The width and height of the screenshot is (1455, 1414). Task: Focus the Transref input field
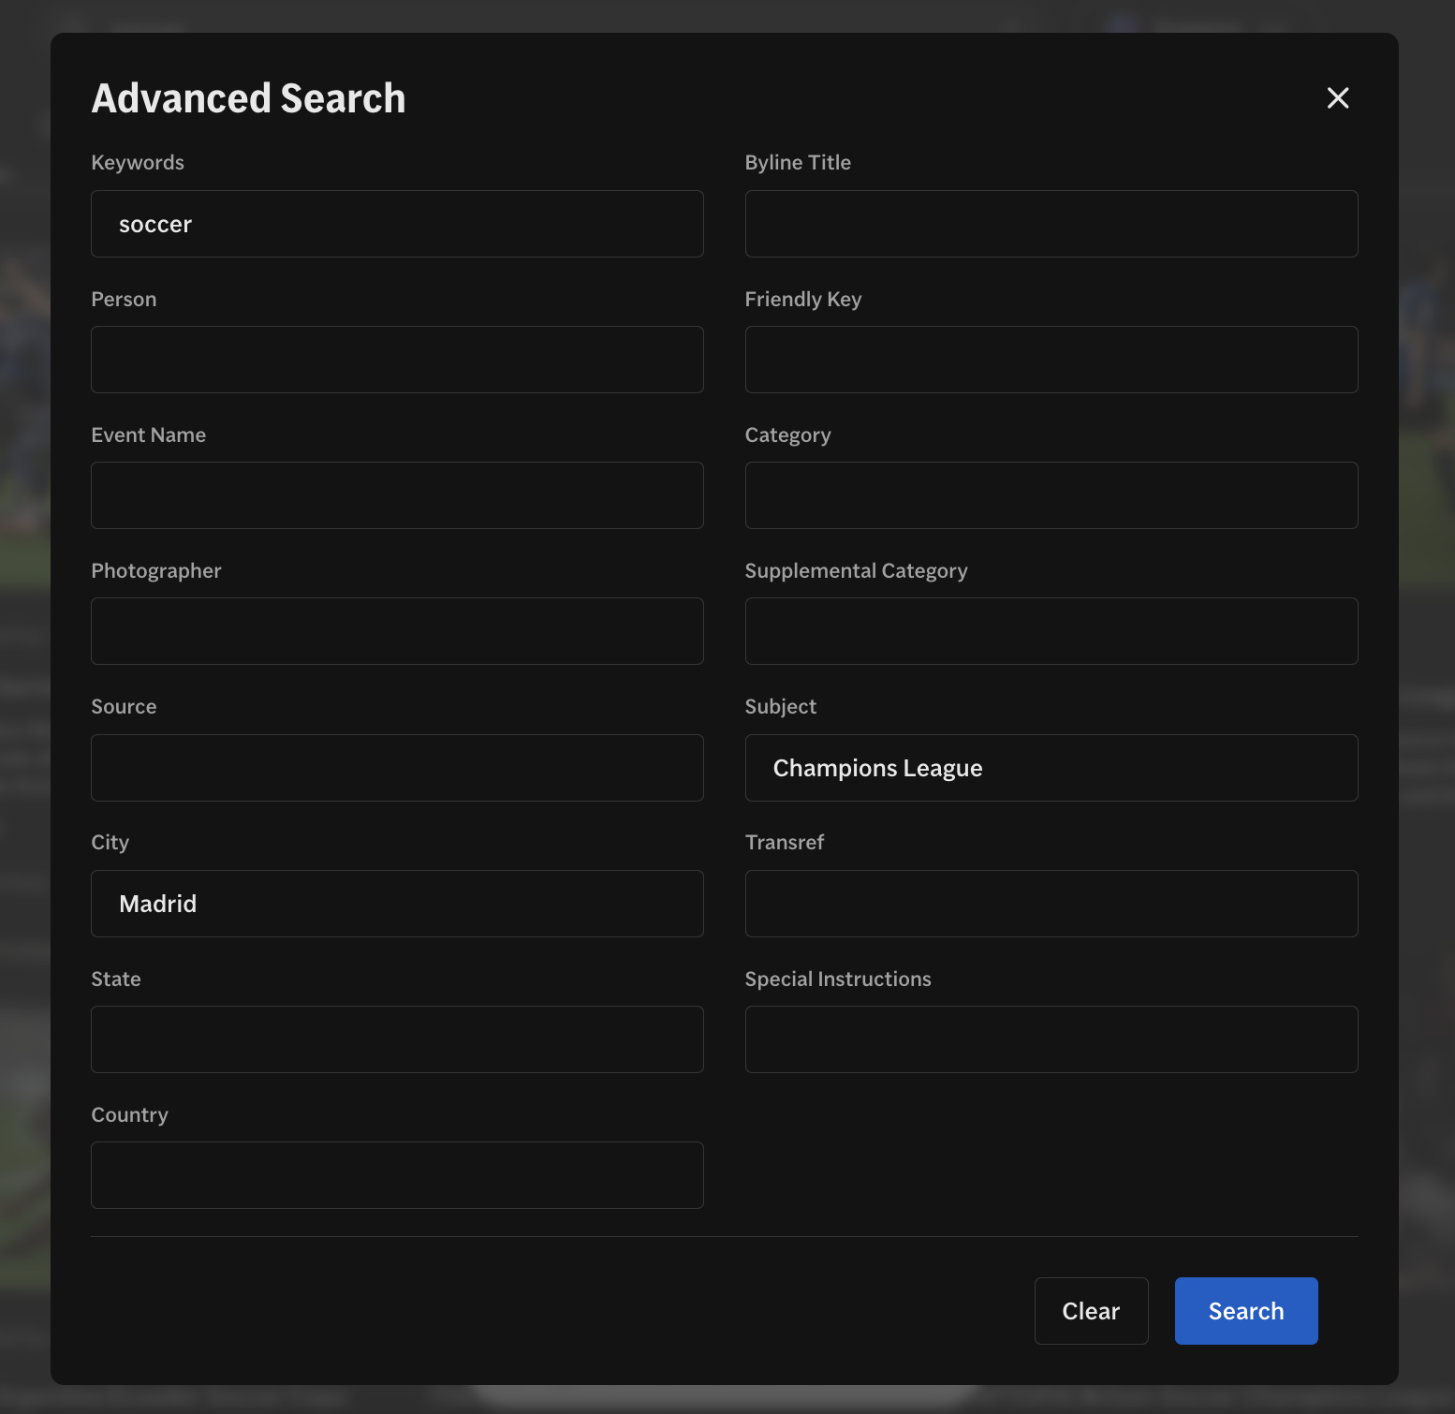[1051, 904]
